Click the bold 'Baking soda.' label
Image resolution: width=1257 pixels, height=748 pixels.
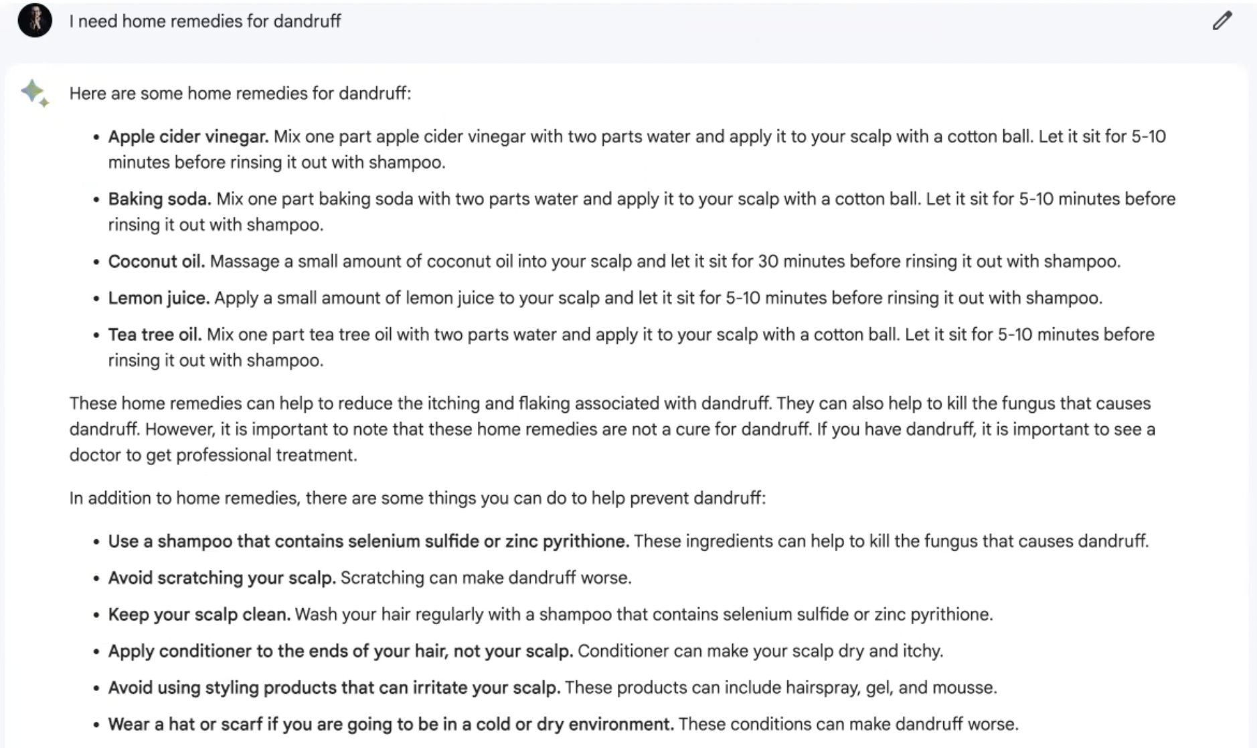159,199
